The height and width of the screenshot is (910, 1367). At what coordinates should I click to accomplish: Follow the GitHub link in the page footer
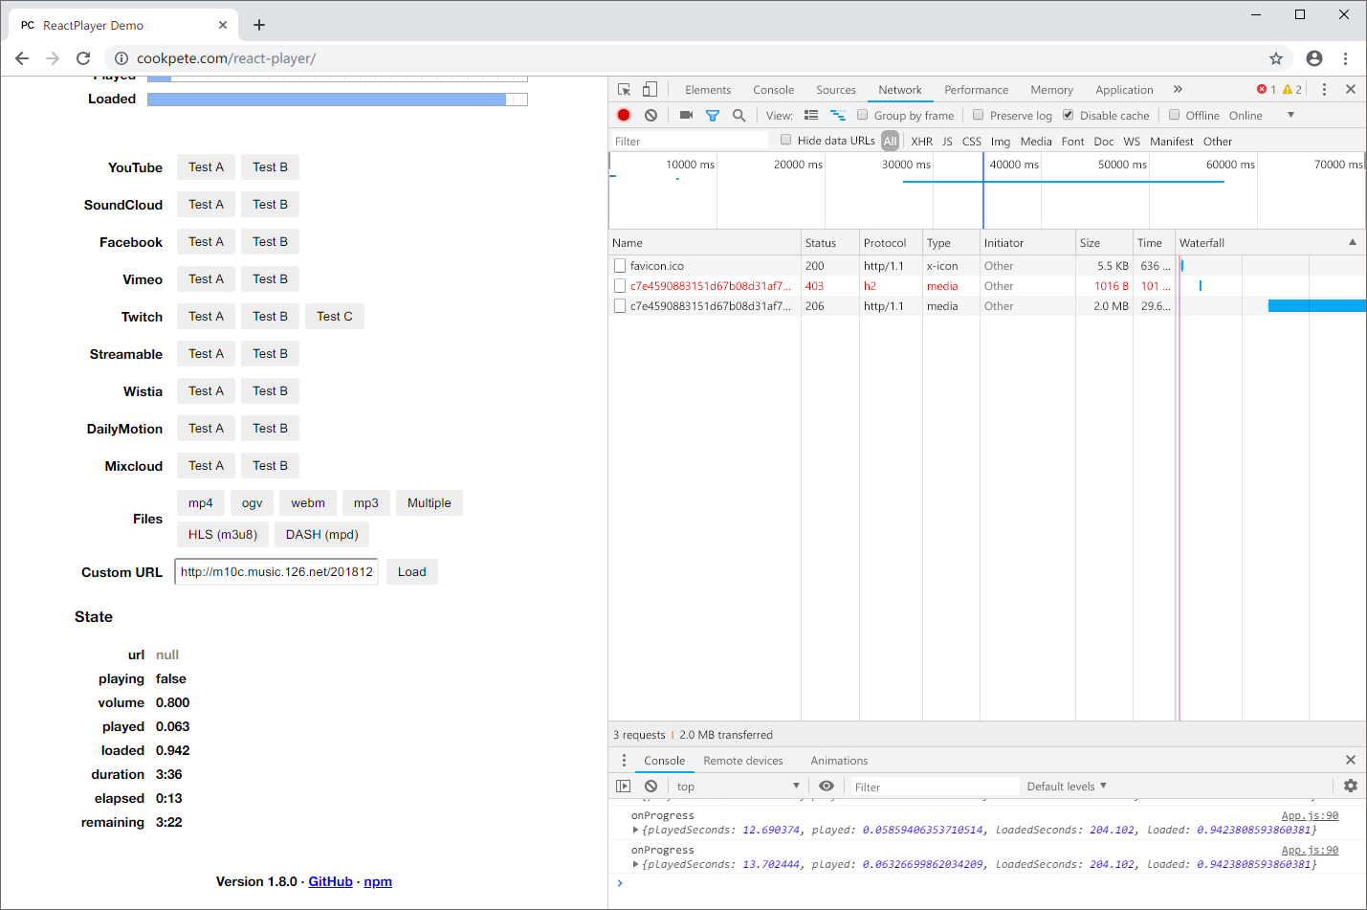click(330, 881)
